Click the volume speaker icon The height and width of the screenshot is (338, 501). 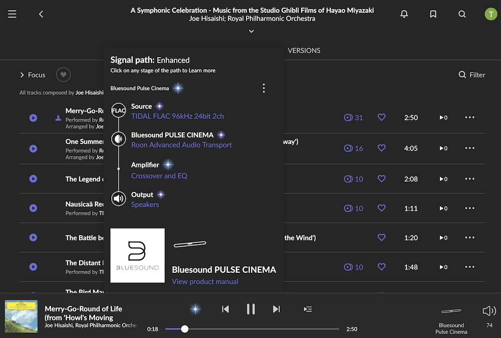489,311
